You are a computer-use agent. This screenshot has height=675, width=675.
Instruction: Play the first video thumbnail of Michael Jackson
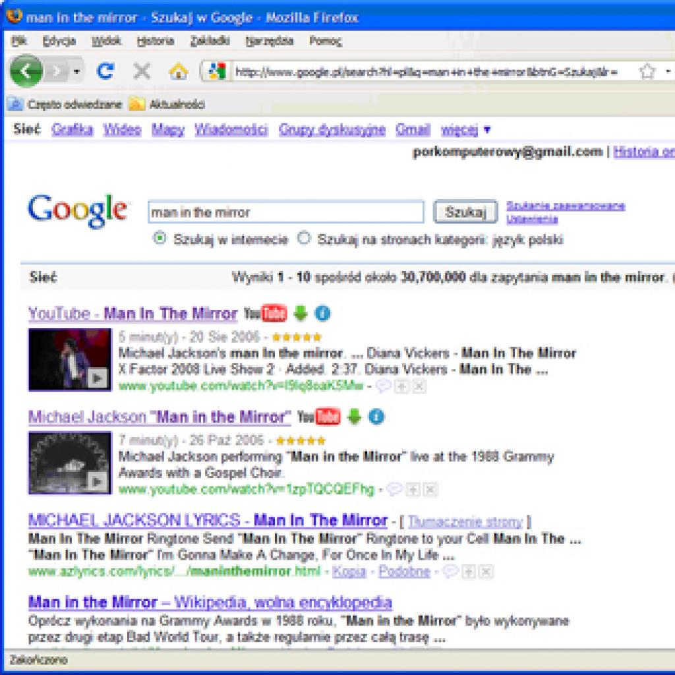pos(70,359)
